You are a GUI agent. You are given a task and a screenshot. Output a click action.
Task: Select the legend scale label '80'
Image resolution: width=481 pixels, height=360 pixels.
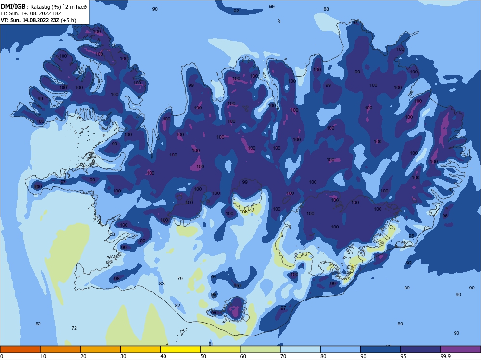[323, 356]
